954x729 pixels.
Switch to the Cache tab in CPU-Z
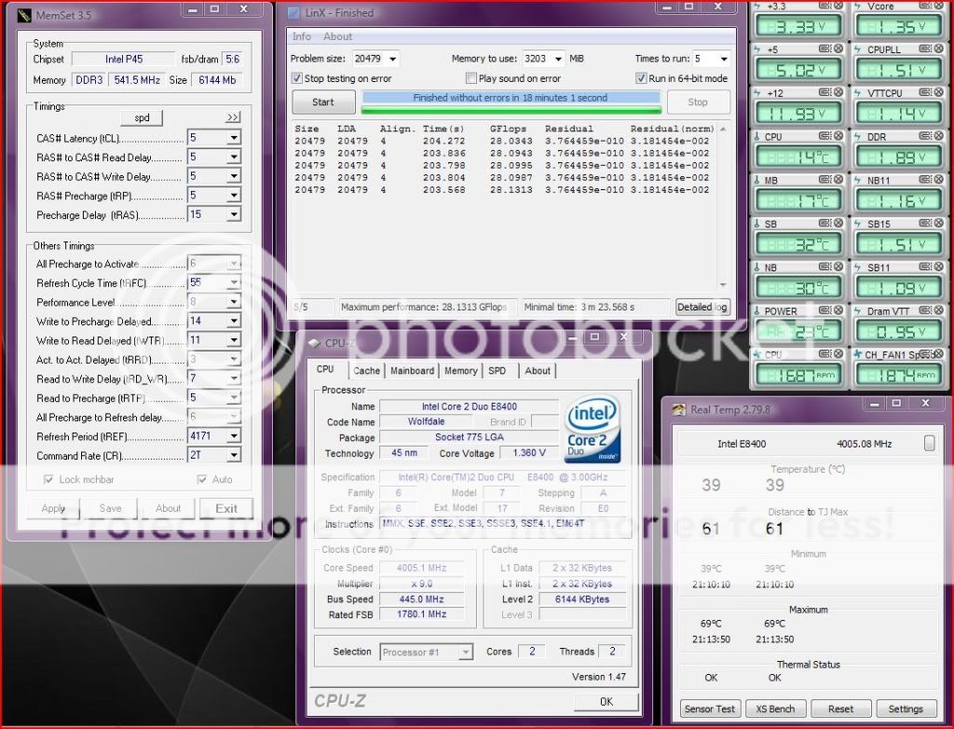coord(366,370)
